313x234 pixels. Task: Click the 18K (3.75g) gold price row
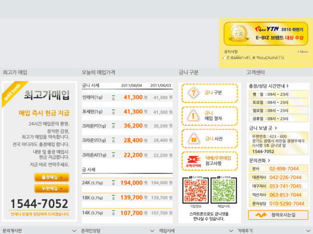pos(127,198)
